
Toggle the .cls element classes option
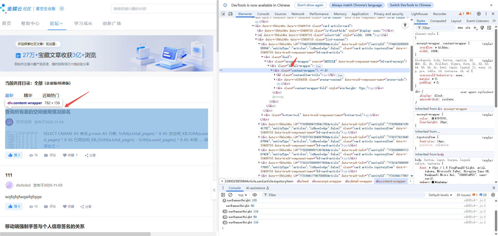tap(468, 28)
